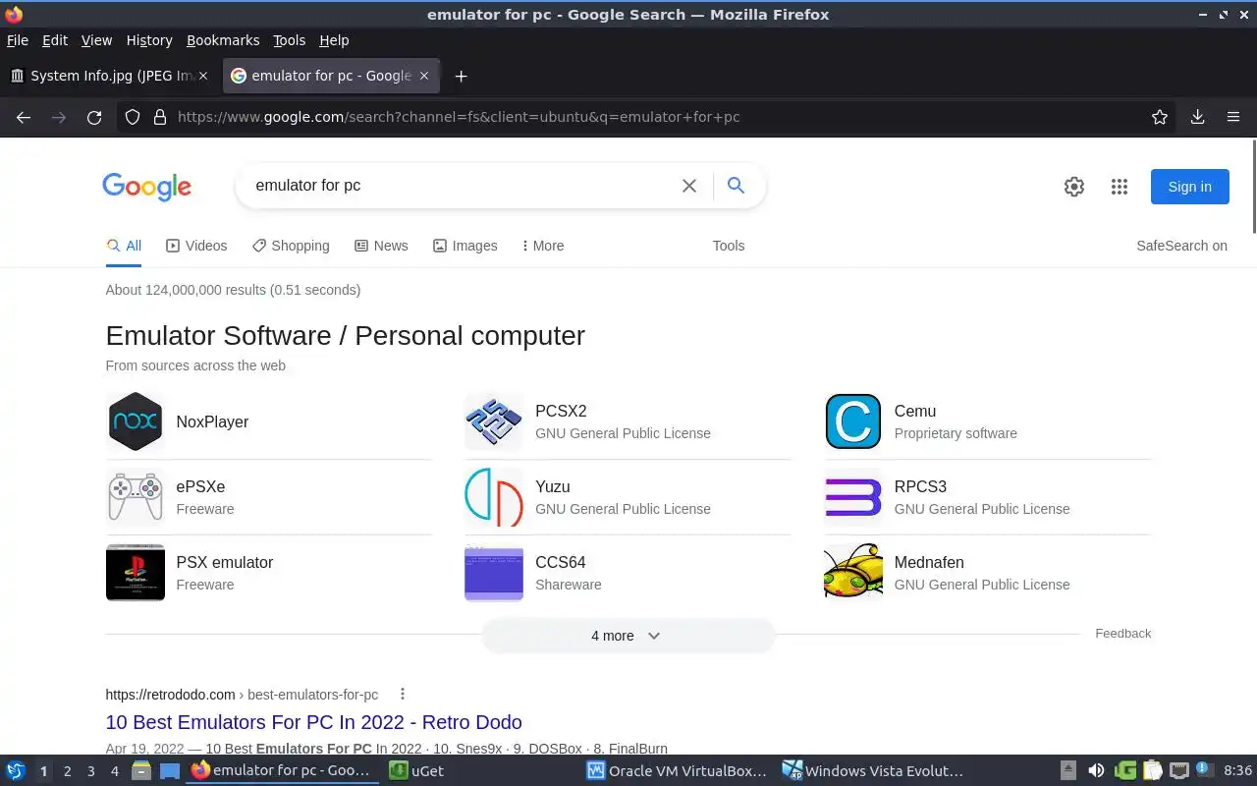Click the Google magnifier search button
Viewport: 1257px width, 786px height.
coord(736,185)
